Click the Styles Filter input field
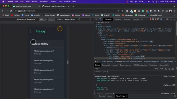177x99 pixels. (124, 69)
